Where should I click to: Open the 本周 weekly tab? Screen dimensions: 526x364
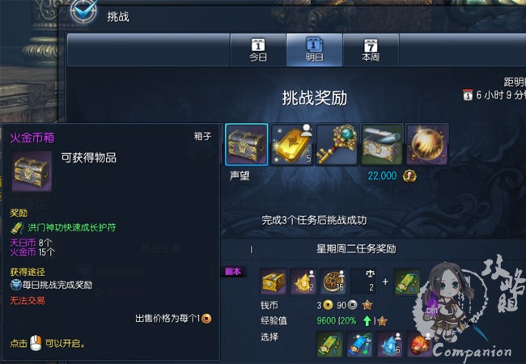(x=371, y=50)
